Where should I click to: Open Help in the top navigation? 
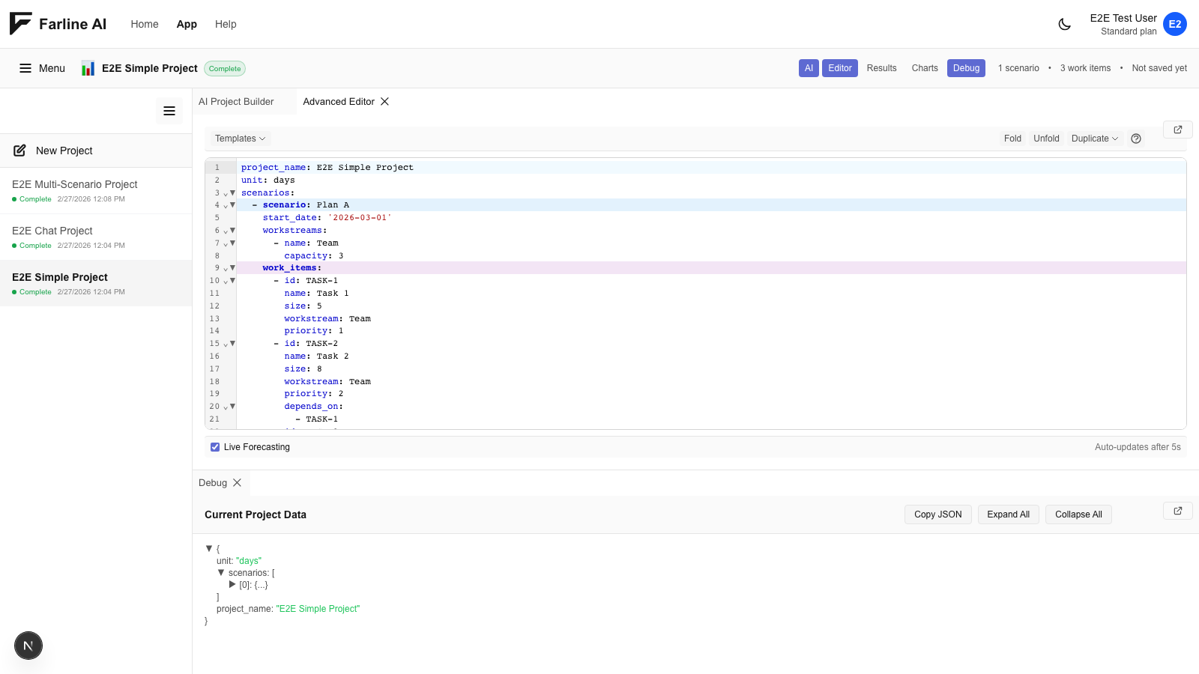point(226,24)
